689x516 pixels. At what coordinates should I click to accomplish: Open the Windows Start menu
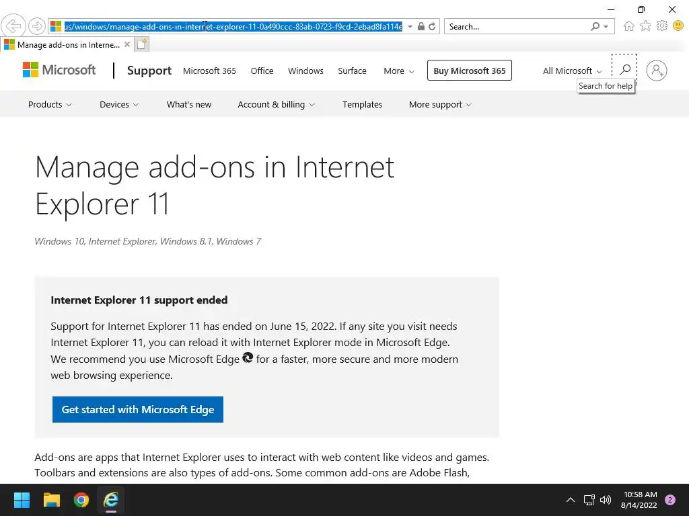click(22, 500)
